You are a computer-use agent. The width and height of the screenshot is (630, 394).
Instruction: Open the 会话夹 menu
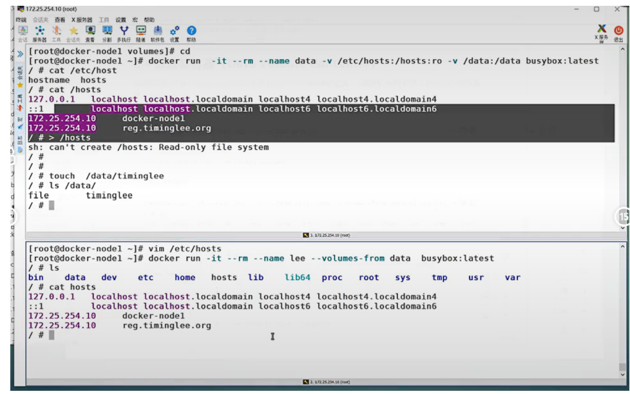tap(41, 20)
